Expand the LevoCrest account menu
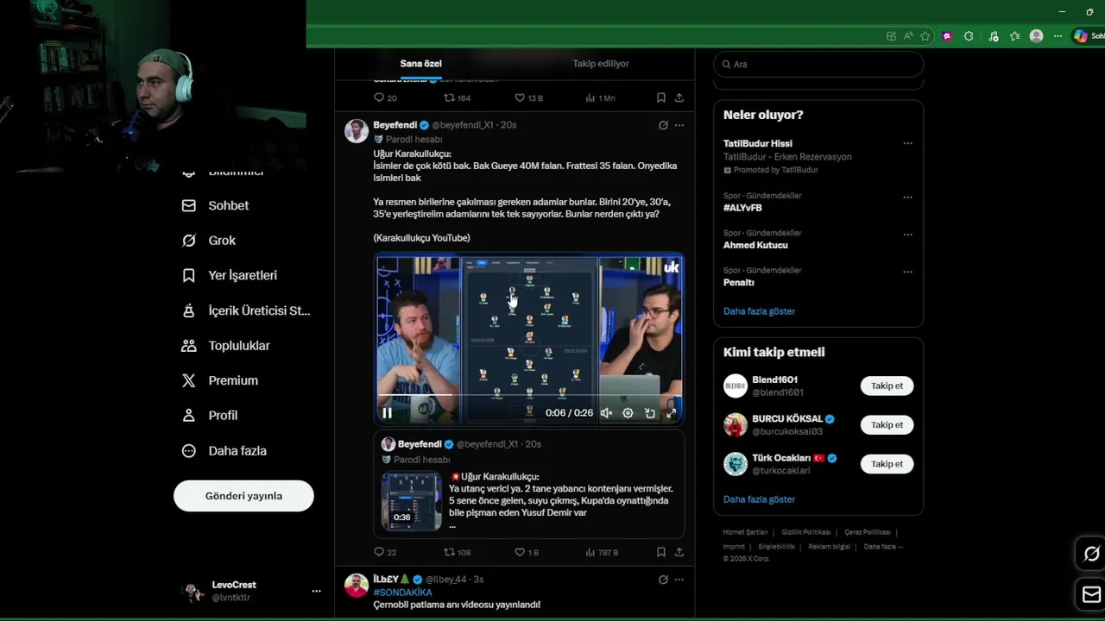This screenshot has width=1105, height=621. point(316,591)
